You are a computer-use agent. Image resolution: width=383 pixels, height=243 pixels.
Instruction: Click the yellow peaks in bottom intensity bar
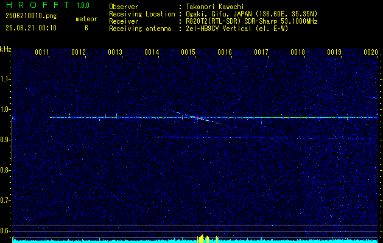203,239
